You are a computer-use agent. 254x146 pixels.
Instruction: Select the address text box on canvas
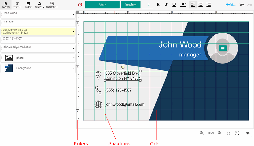pos(123,76)
